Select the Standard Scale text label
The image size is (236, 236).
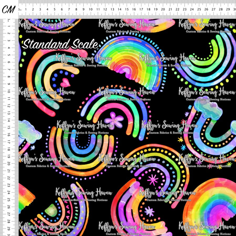(60, 44)
